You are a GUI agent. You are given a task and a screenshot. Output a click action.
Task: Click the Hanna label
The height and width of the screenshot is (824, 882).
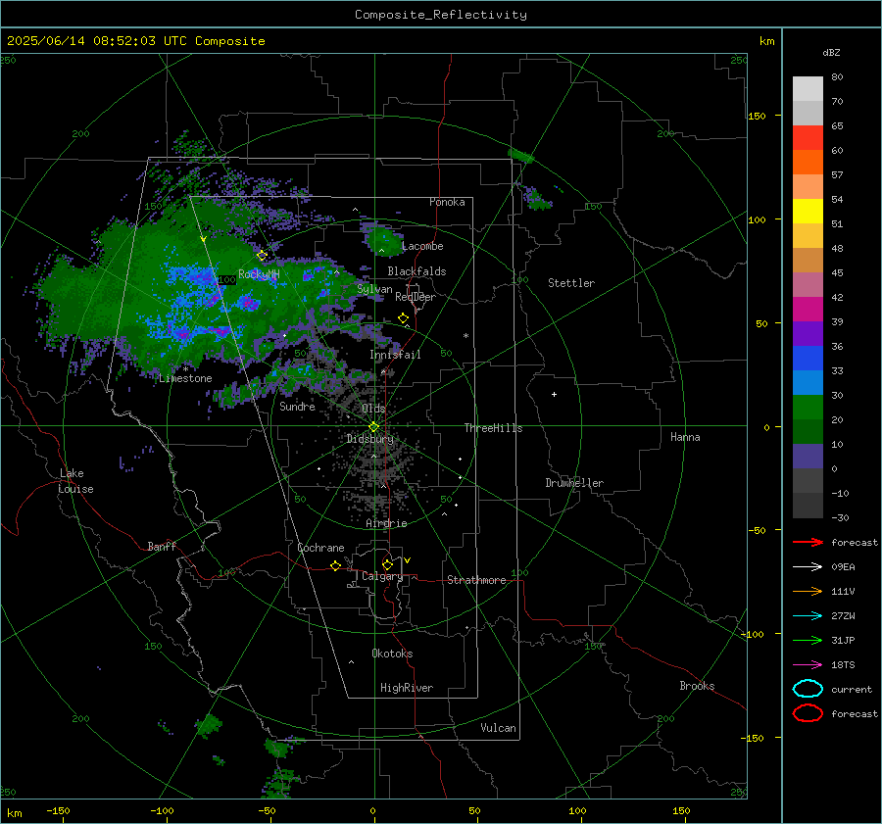click(685, 437)
